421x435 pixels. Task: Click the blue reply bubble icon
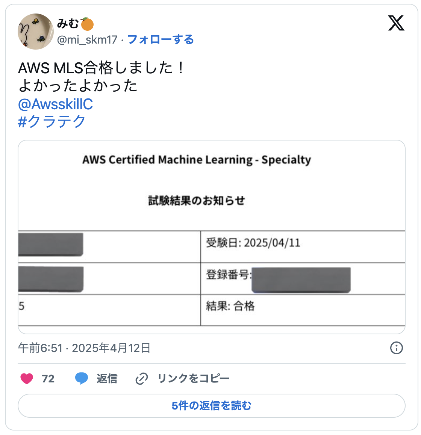[82, 378]
